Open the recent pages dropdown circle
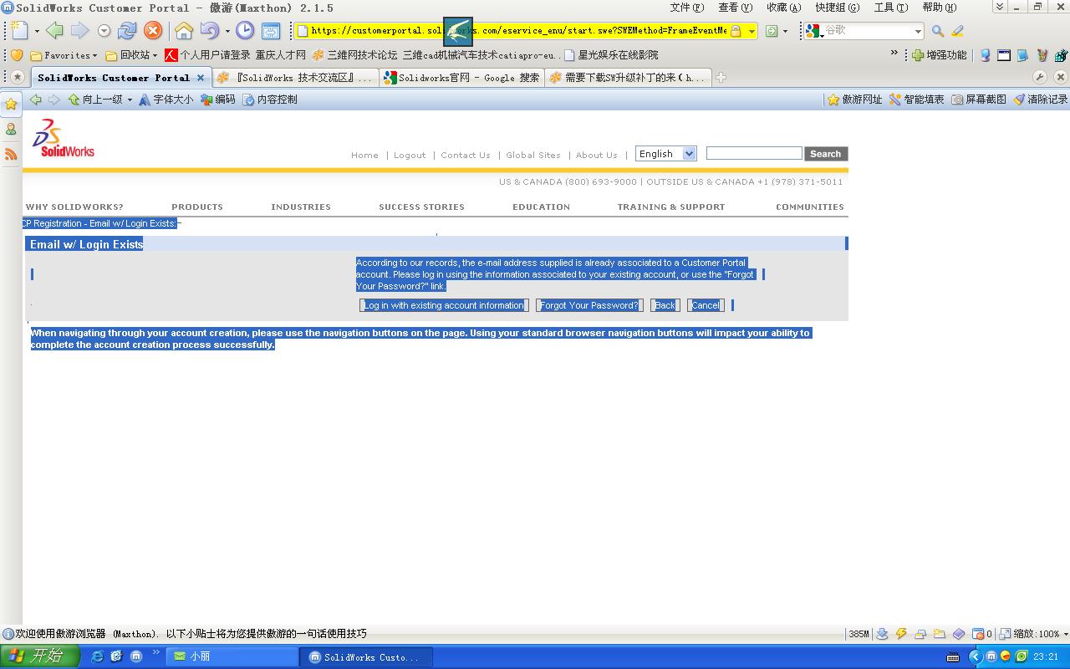Image resolution: width=1070 pixels, height=669 pixels. coord(104,31)
